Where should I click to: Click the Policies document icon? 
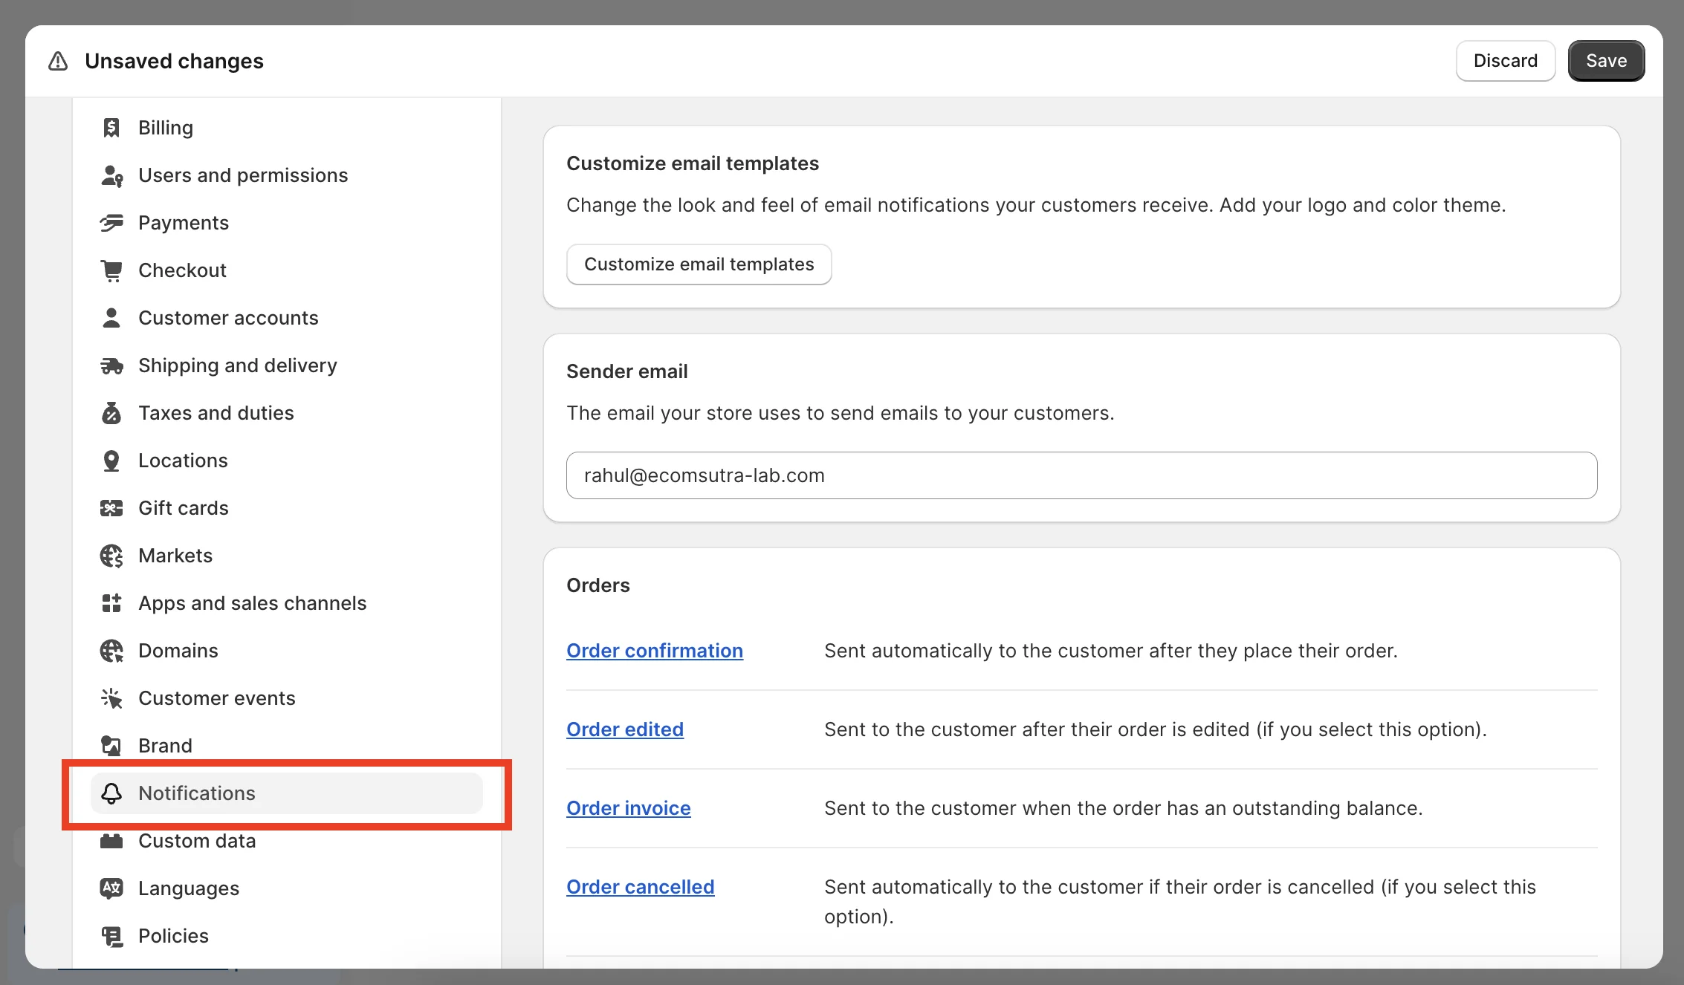pyautogui.click(x=111, y=936)
